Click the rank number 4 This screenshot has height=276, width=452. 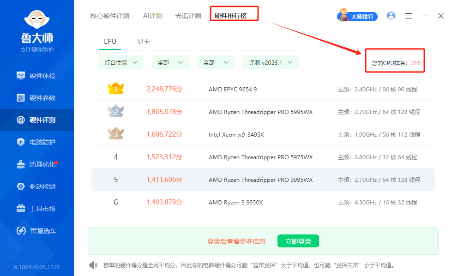(116, 157)
